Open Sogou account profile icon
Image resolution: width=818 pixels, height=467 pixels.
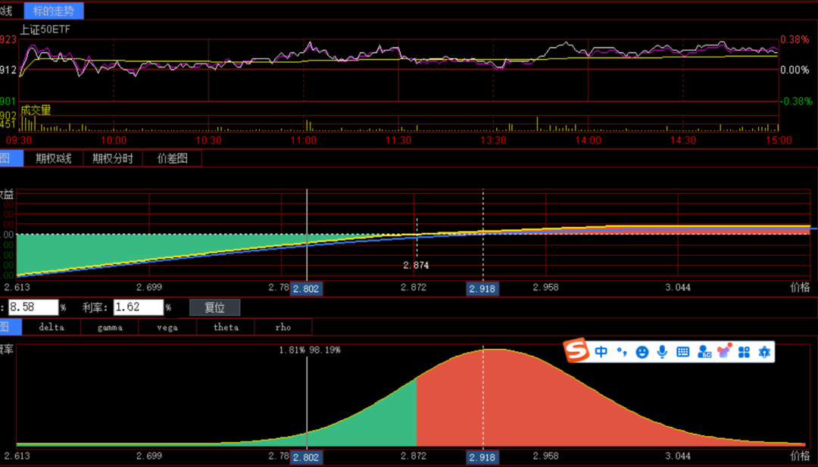704,352
